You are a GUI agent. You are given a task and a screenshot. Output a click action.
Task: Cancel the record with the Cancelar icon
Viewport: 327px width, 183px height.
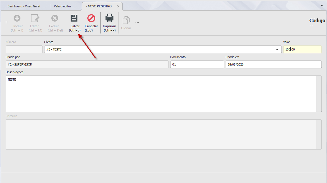click(91, 18)
